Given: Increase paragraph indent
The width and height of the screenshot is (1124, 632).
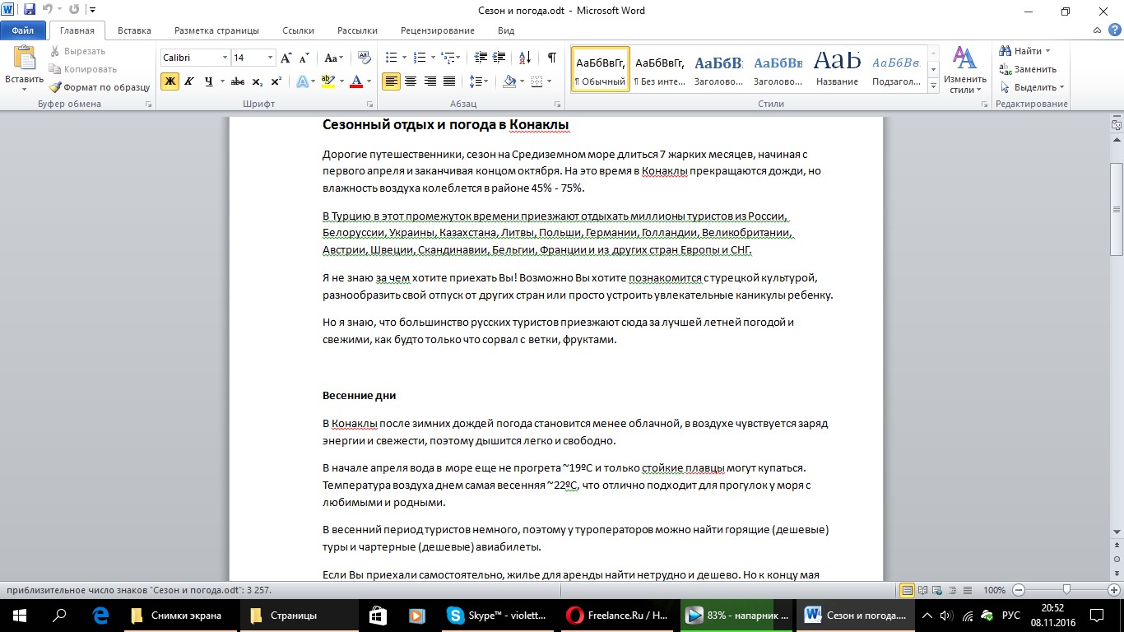Looking at the screenshot, I should [500, 58].
